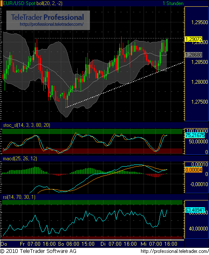Click the 1,27500 price axis value
This screenshot has width=209, height=255.
200,102
